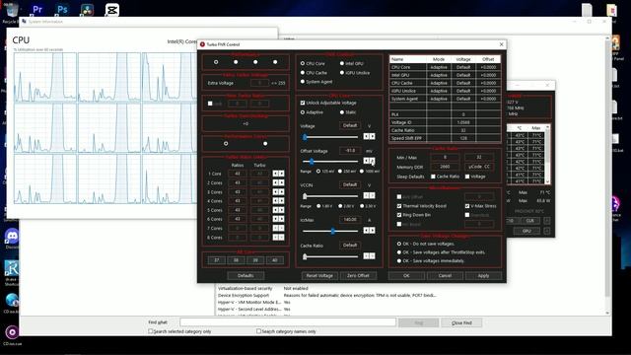631x355 pixels.
Task: Click the All Core 40 button
Action: click(275, 260)
